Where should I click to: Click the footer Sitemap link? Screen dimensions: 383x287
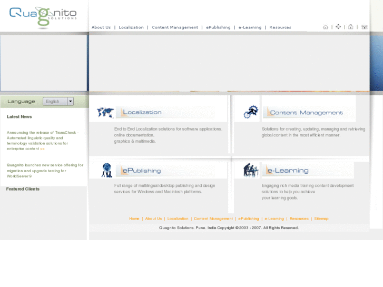pyautogui.click(x=321, y=219)
